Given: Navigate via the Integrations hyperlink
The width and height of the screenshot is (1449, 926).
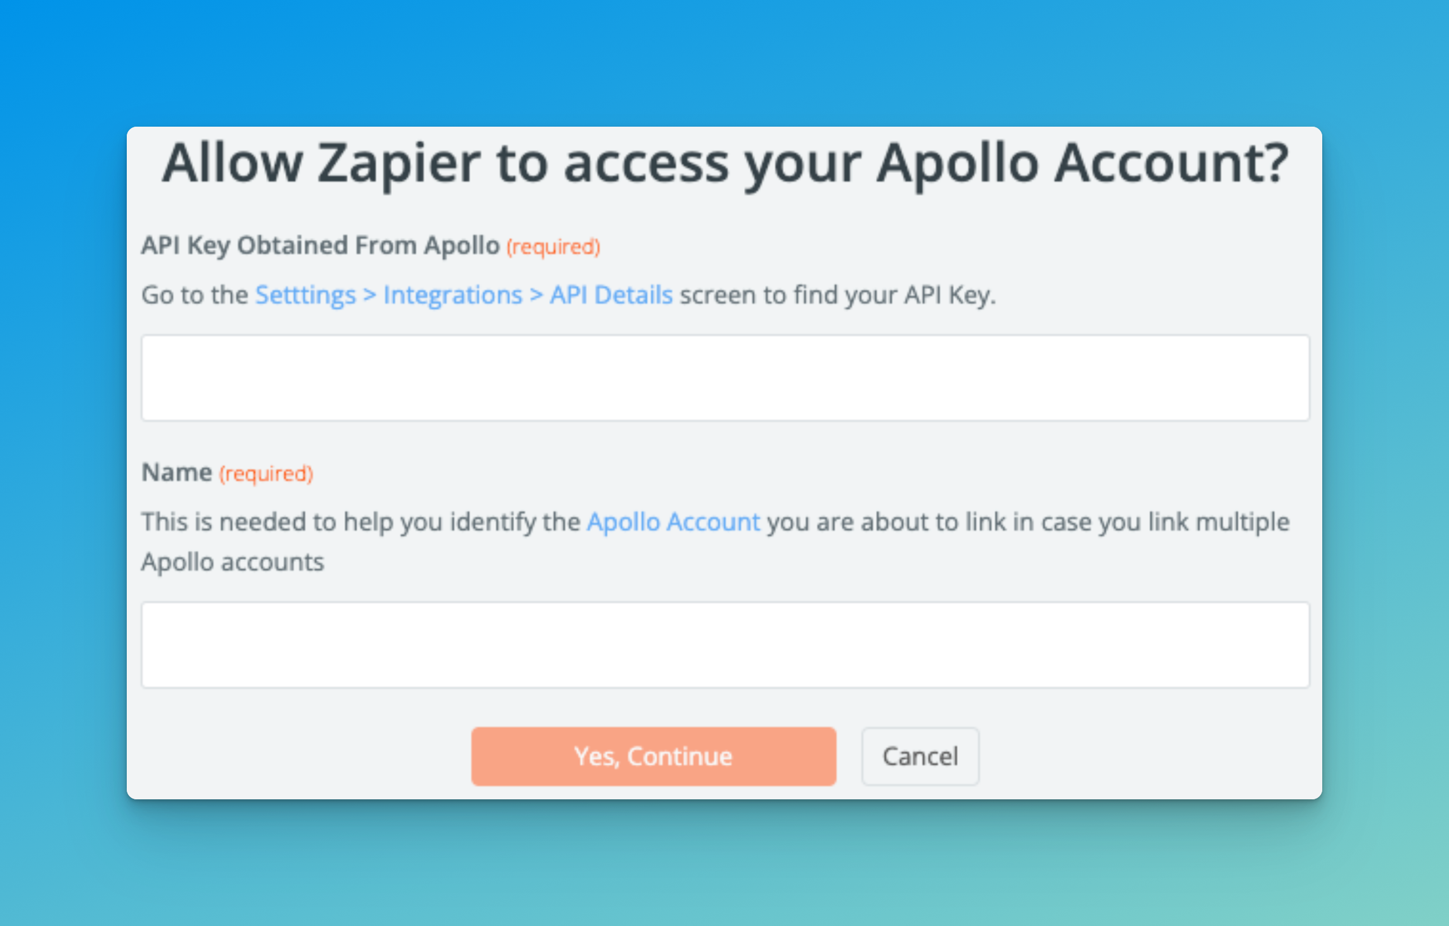Looking at the screenshot, I should [x=451, y=295].
